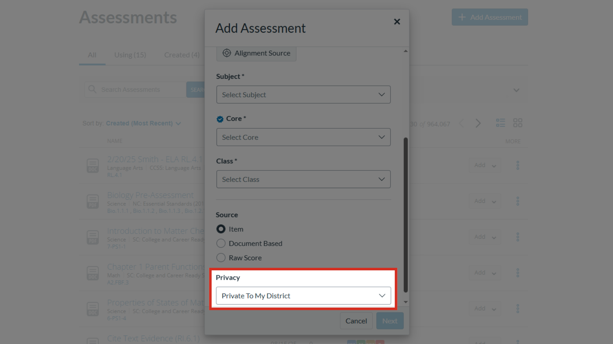Open more options for Biology Pre-Assessment row
Image resolution: width=613 pixels, height=344 pixels.
coord(518,201)
